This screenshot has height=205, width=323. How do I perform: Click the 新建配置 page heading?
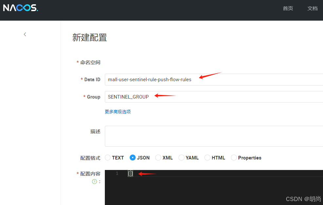click(90, 38)
